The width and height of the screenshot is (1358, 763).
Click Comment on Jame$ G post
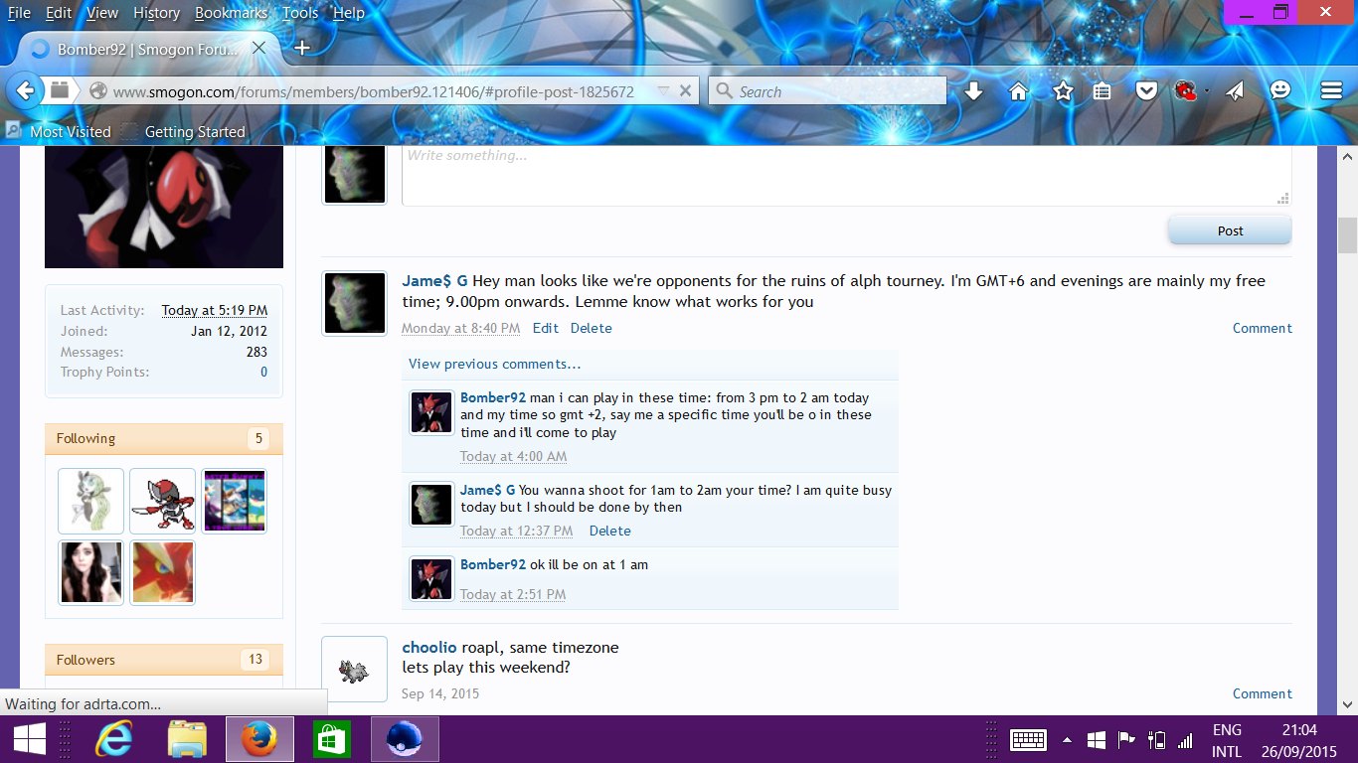1263,328
